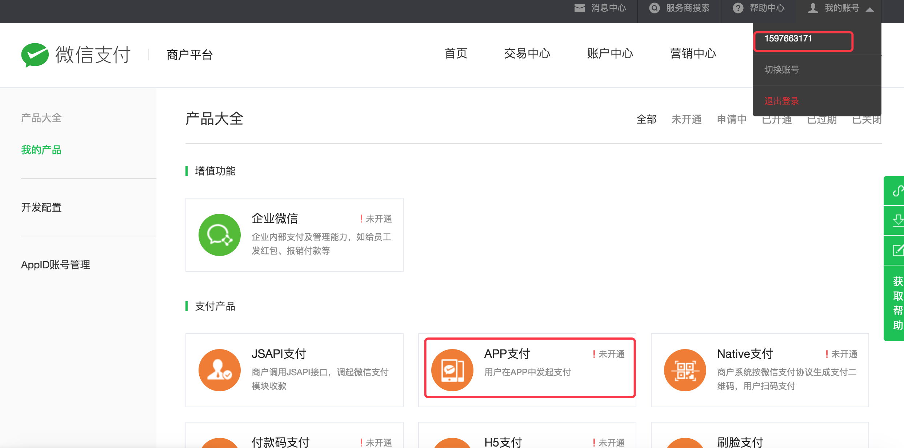The width and height of the screenshot is (904, 448).
Task: Click the download icon on right sidebar
Action: click(897, 220)
